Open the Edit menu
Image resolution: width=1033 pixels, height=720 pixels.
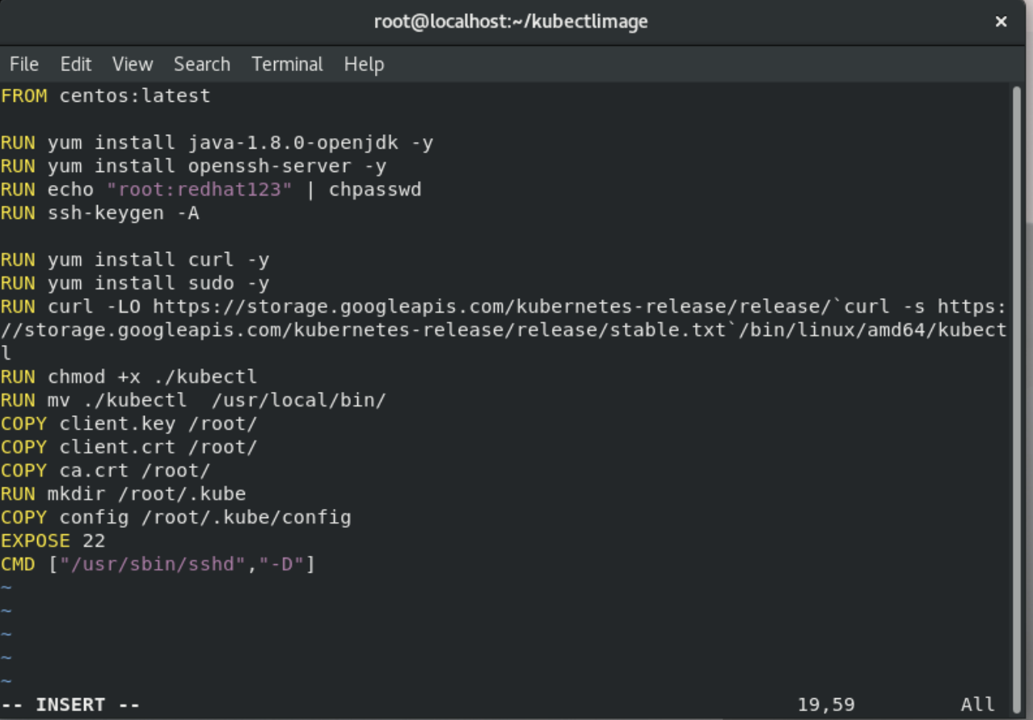[75, 64]
